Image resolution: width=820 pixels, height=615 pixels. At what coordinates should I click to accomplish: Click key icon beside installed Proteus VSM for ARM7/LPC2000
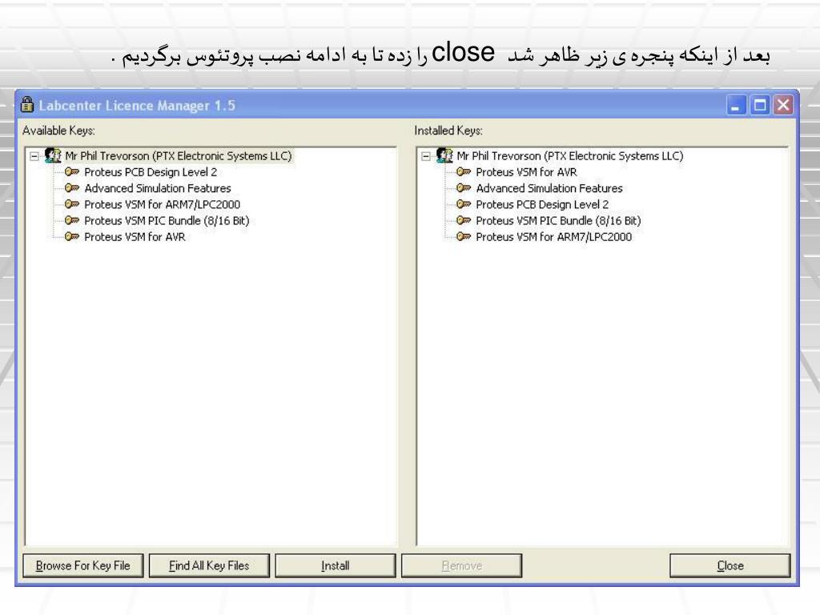pyautogui.click(x=464, y=236)
